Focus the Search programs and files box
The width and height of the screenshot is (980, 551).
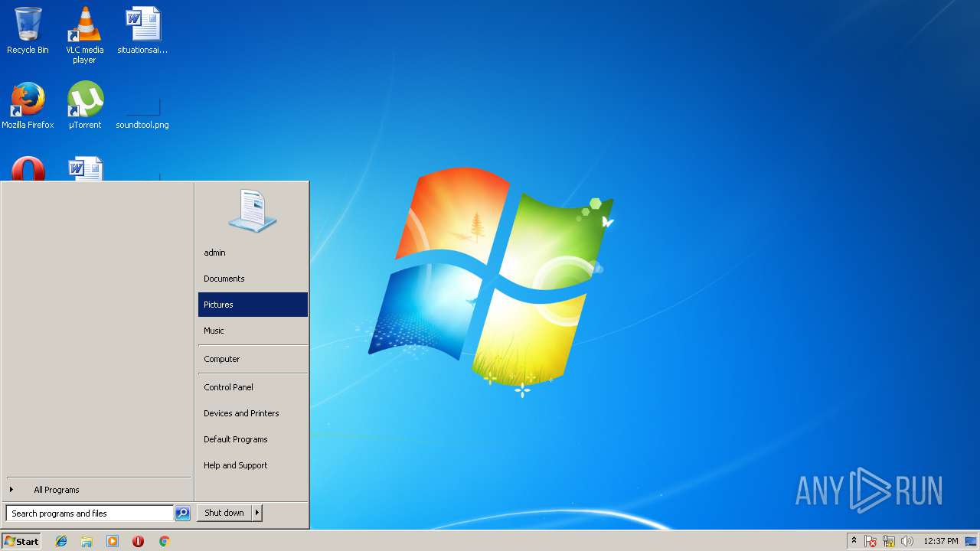pos(90,514)
